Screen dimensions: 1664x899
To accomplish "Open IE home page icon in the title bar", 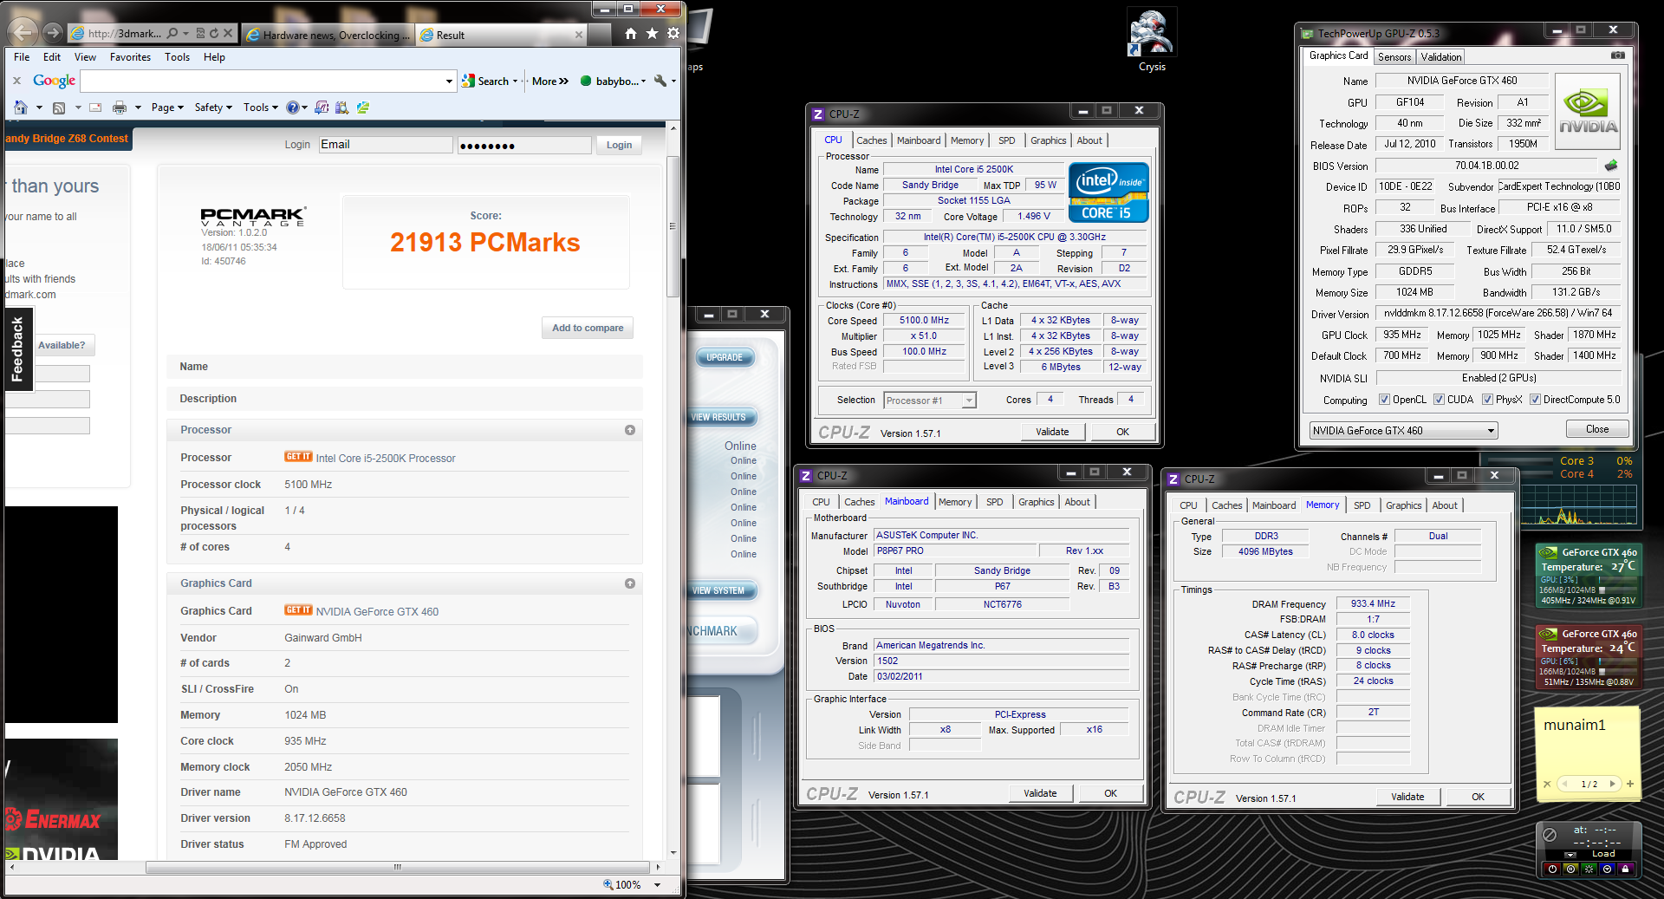I will coord(631,34).
